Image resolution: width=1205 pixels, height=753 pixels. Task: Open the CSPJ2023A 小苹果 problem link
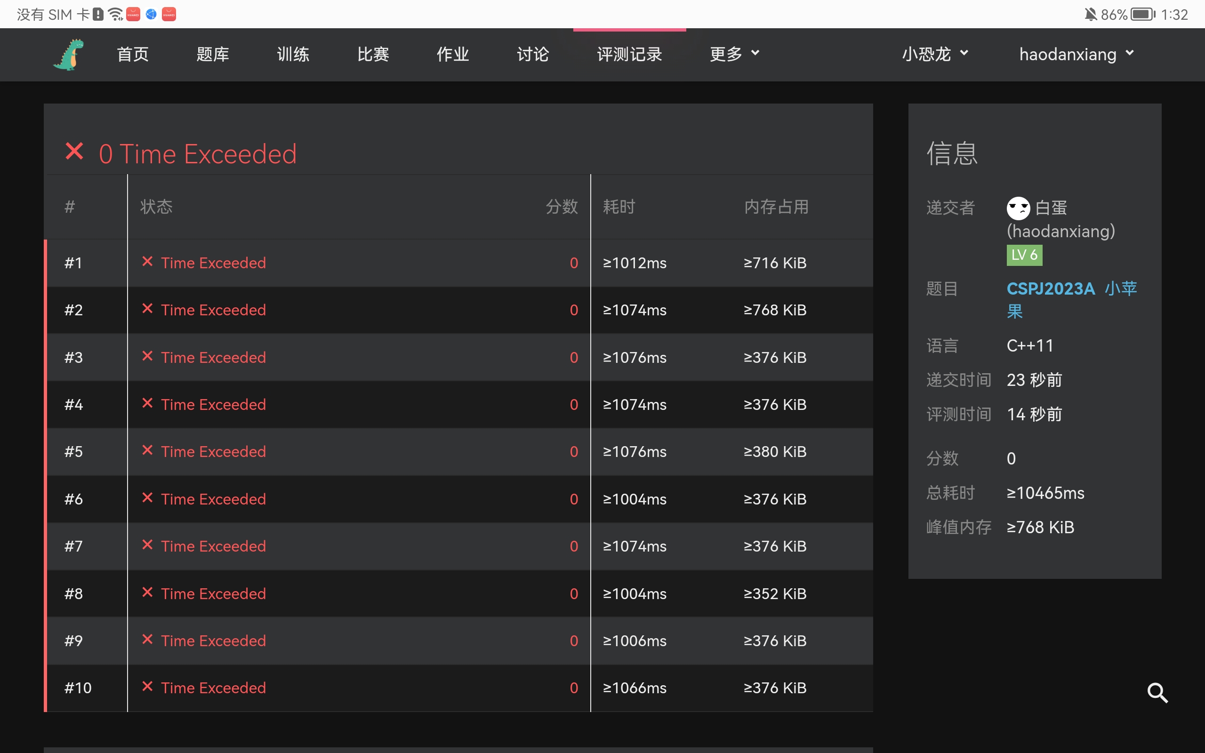[1051, 288]
